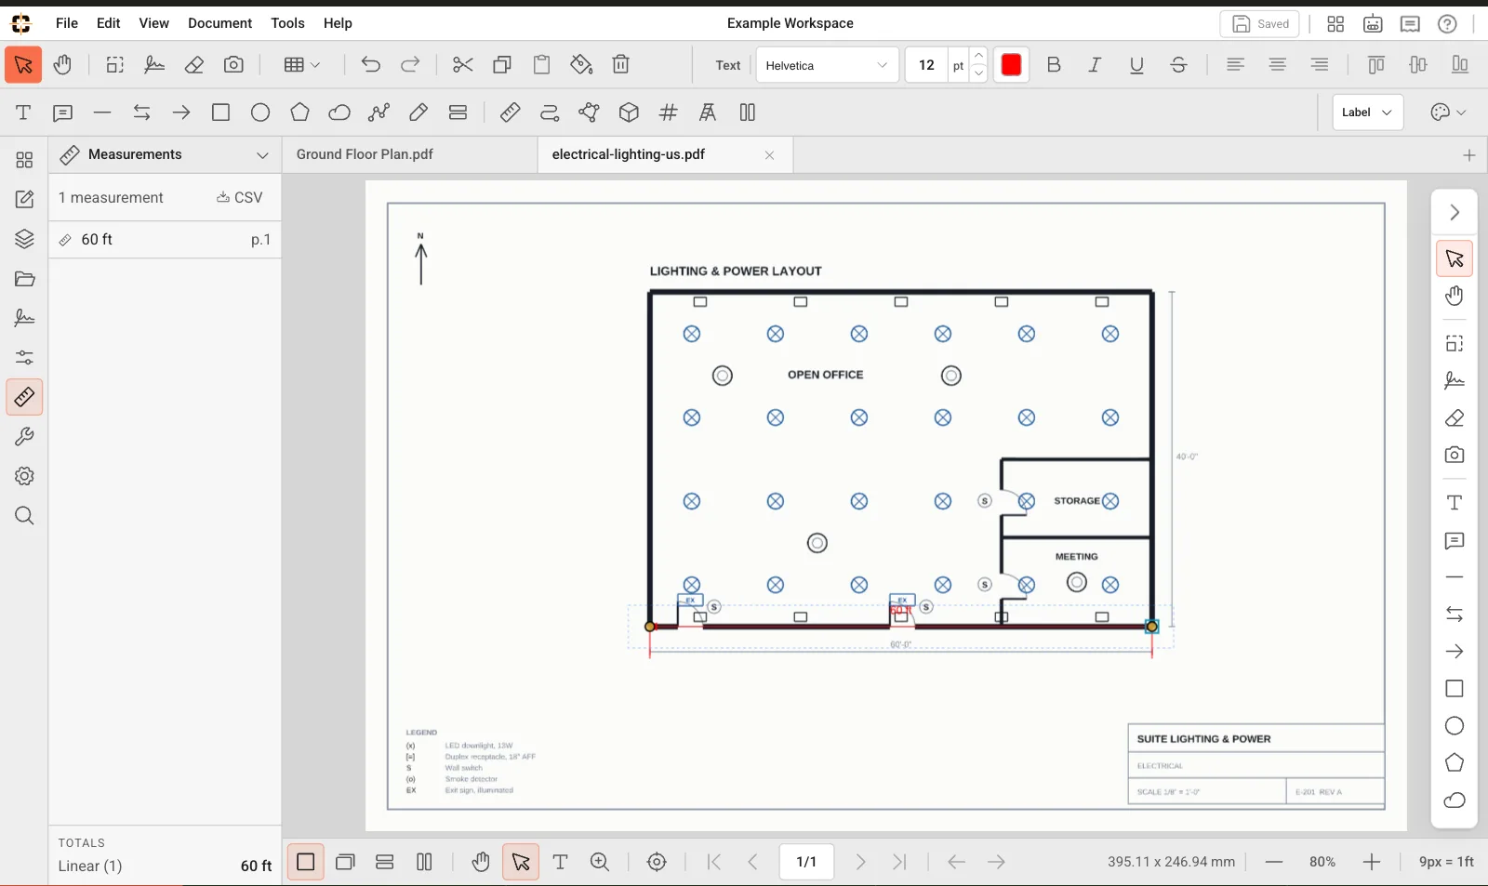Viewport: 1488px width, 886px height.
Task: Open the Helvetica font dropdown
Action: 827,65
